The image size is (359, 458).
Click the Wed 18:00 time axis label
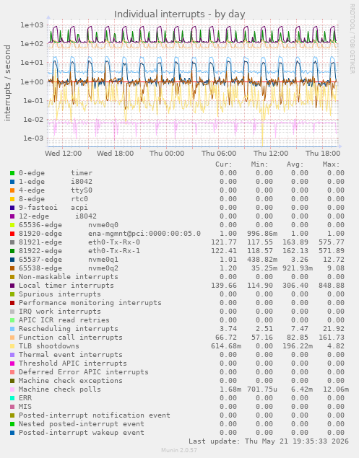coord(116,154)
